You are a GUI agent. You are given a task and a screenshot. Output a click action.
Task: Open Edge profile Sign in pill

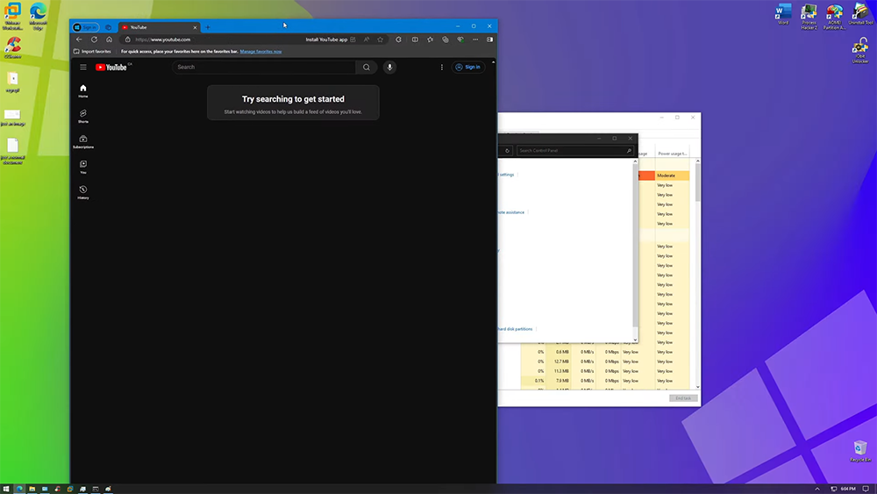point(86,27)
